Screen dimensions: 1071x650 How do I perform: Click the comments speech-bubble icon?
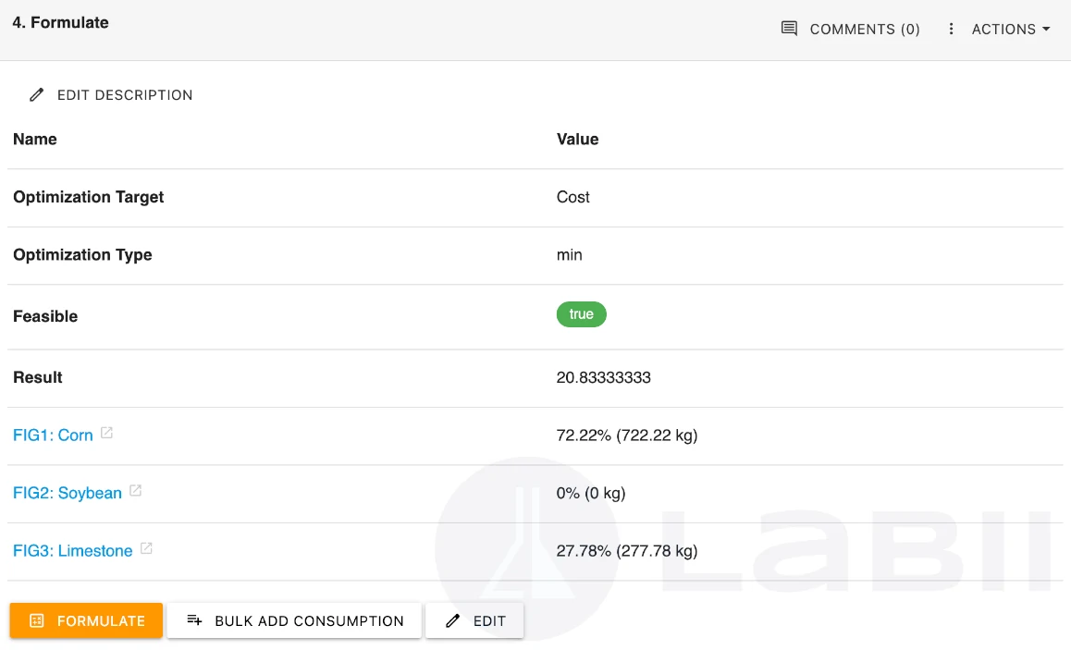788,29
